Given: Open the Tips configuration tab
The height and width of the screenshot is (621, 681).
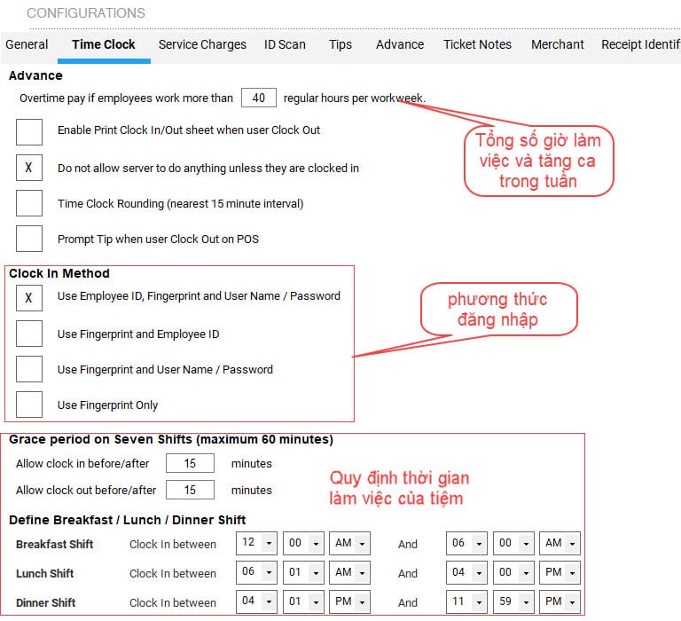Looking at the screenshot, I should coord(340,44).
